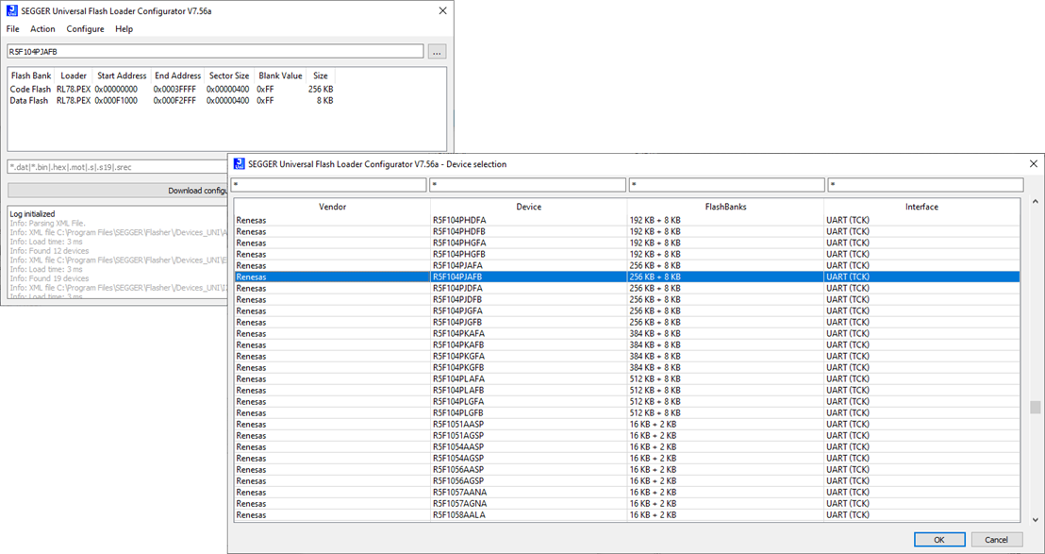Select device R5F1058AALA
The height and width of the screenshot is (554, 1045).
pyautogui.click(x=627, y=514)
